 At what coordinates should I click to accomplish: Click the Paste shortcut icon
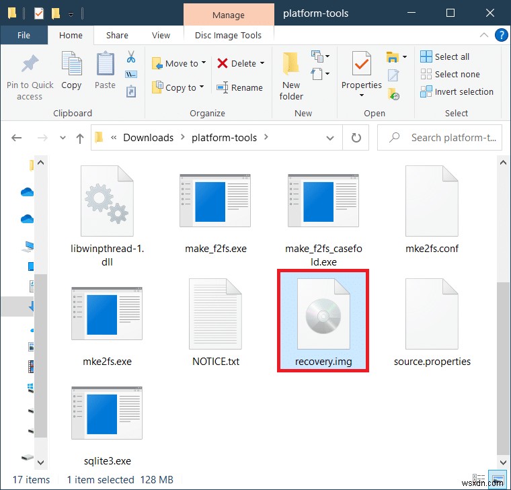(131, 91)
